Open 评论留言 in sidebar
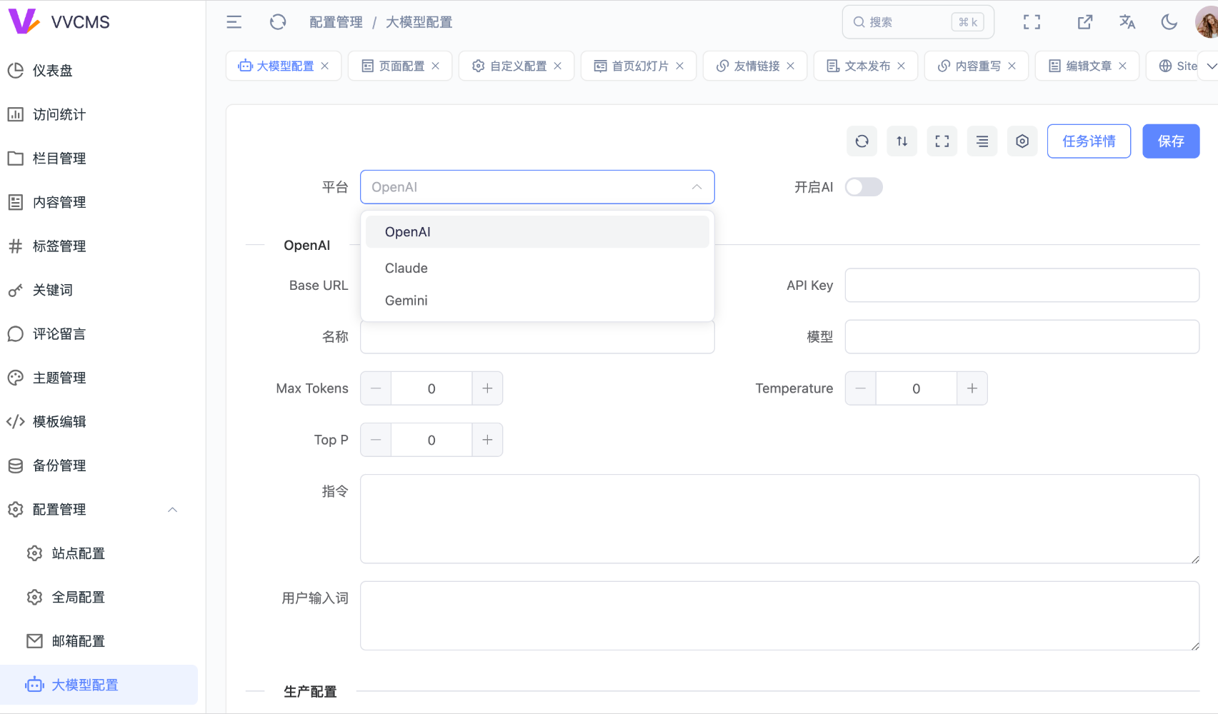The width and height of the screenshot is (1218, 714). pyautogui.click(x=99, y=334)
